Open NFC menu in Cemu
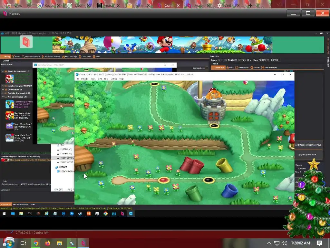This screenshot has height=248, width=330. pos(106,79)
